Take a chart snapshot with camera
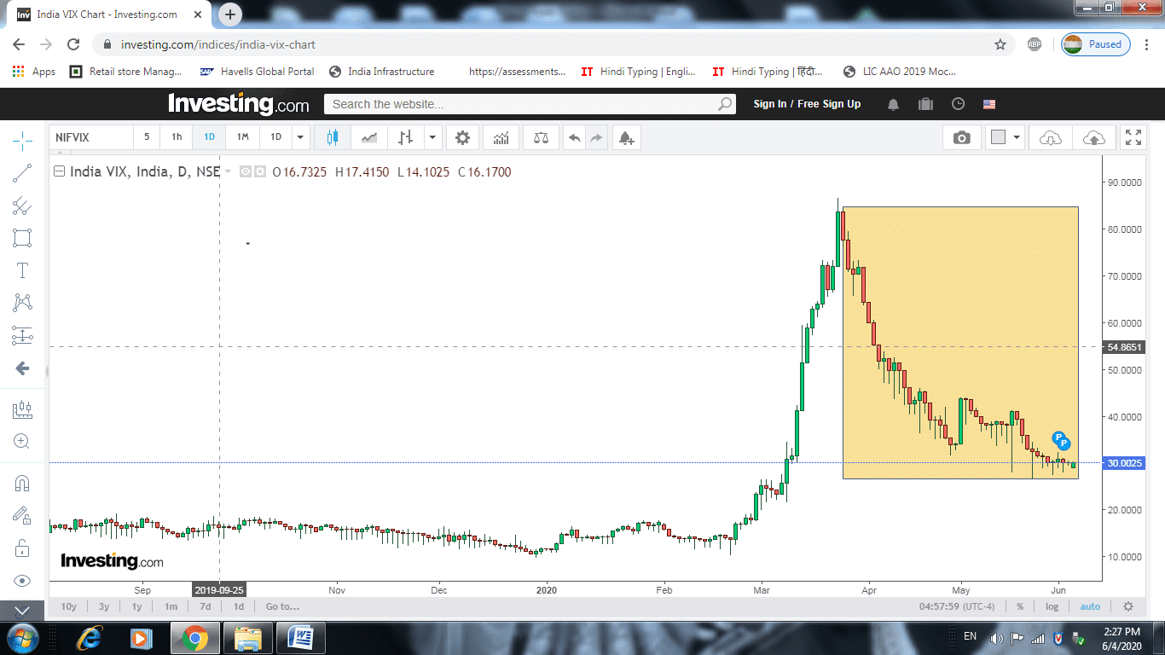Image resolution: width=1165 pixels, height=655 pixels. click(x=962, y=137)
